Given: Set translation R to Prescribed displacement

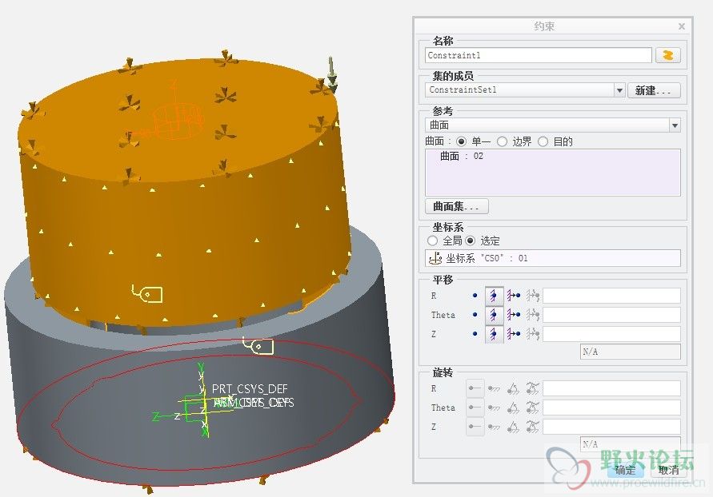Looking at the screenshot, I should 514,296.
